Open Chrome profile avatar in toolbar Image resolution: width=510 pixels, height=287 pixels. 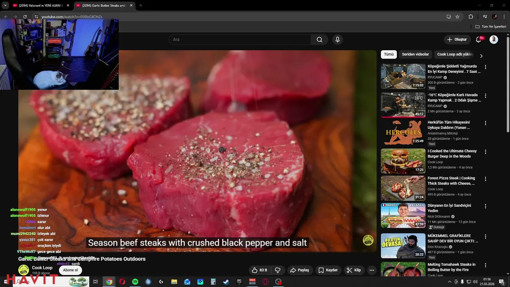tap(494, 17)
